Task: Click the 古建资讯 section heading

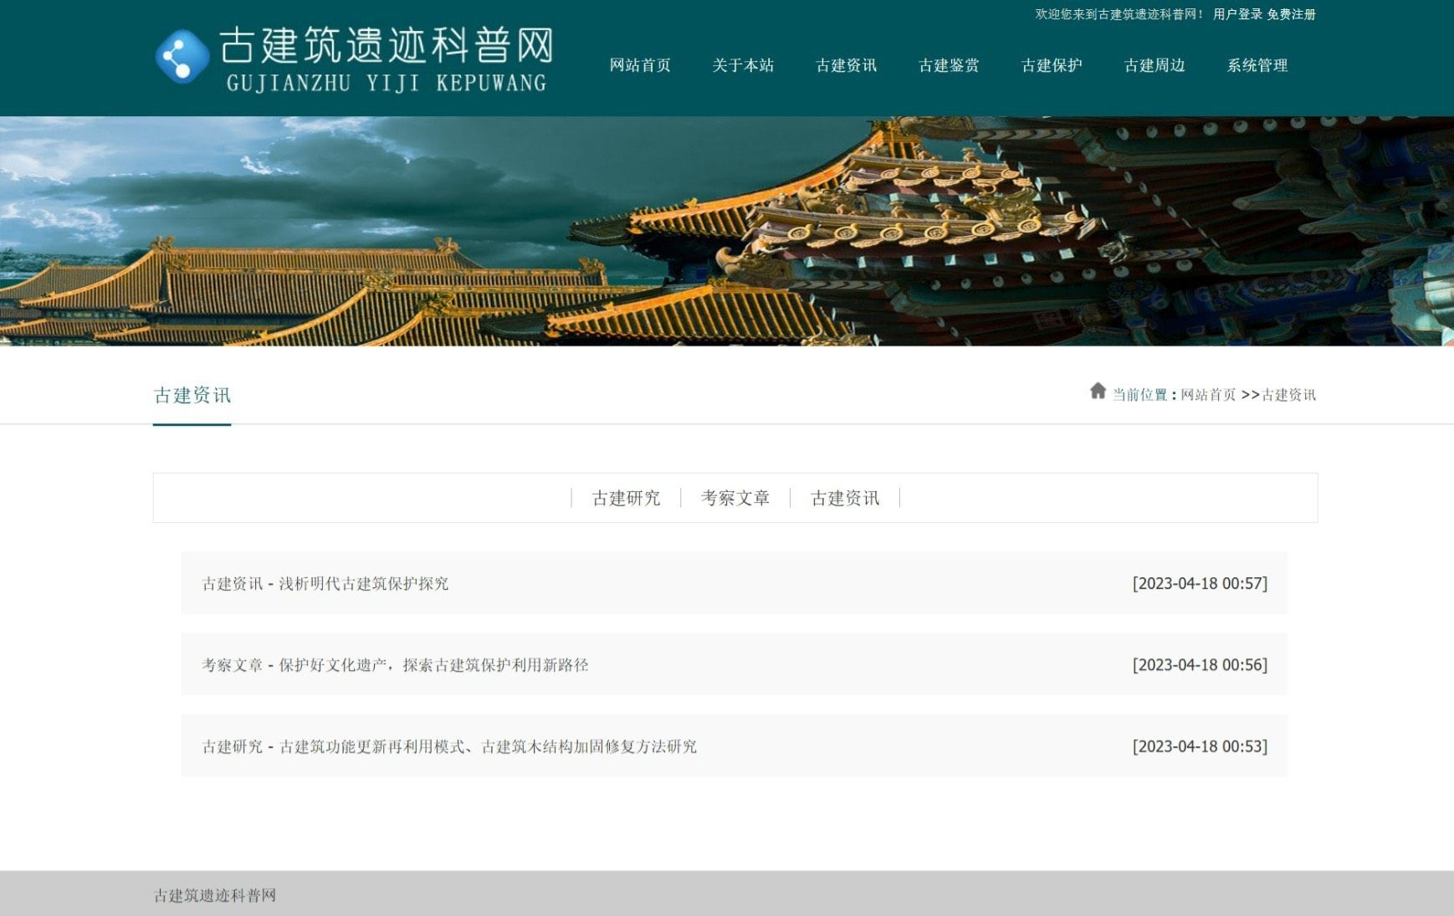Action: (x=192, y=395)
